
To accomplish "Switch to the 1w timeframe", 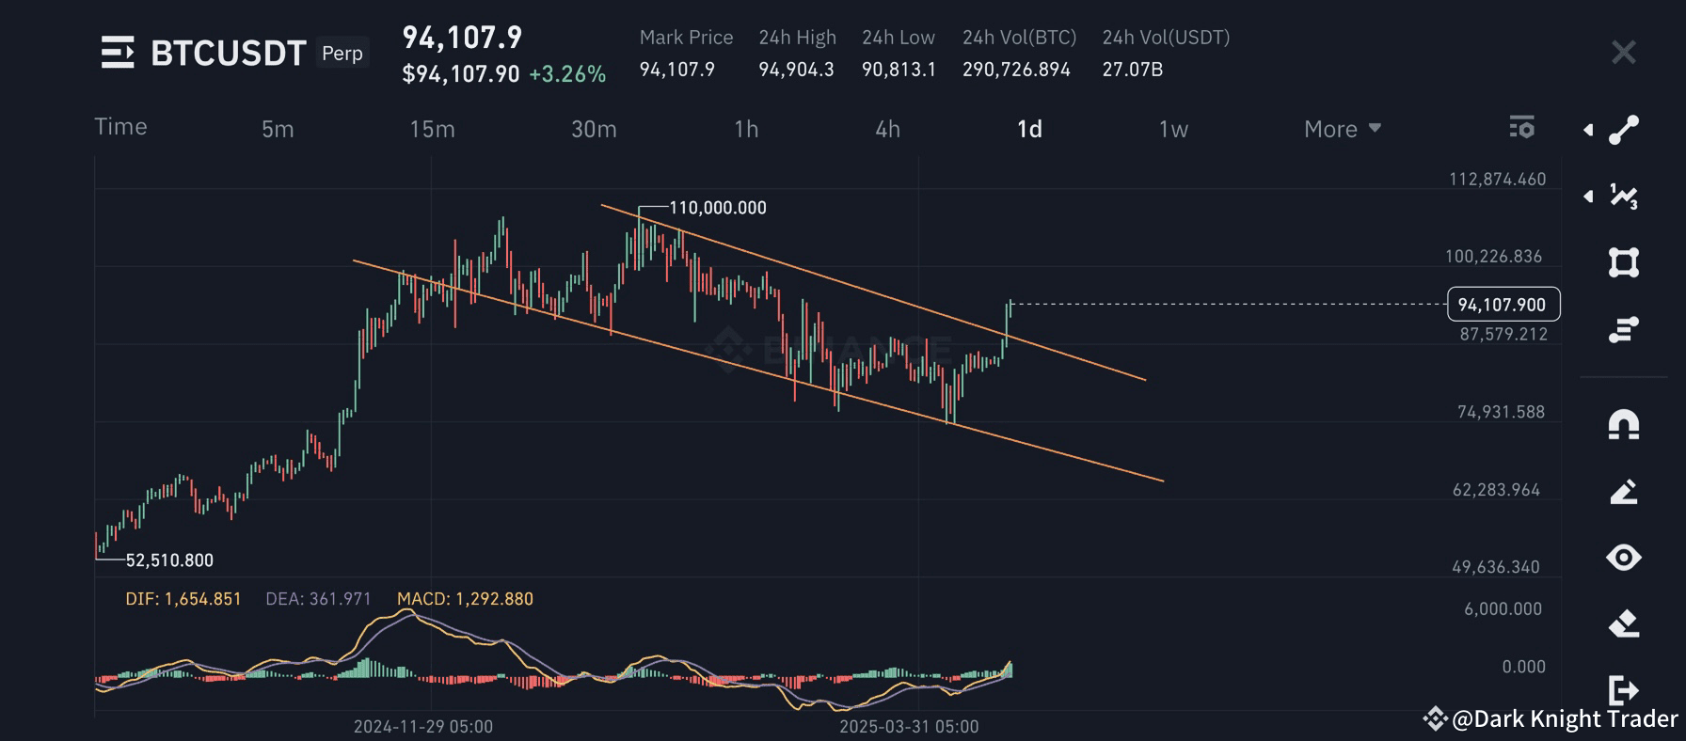I will point(1173,129).
